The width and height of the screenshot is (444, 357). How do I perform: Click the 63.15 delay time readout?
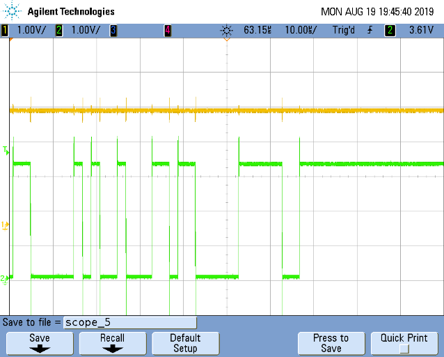[x=257, y=30]
